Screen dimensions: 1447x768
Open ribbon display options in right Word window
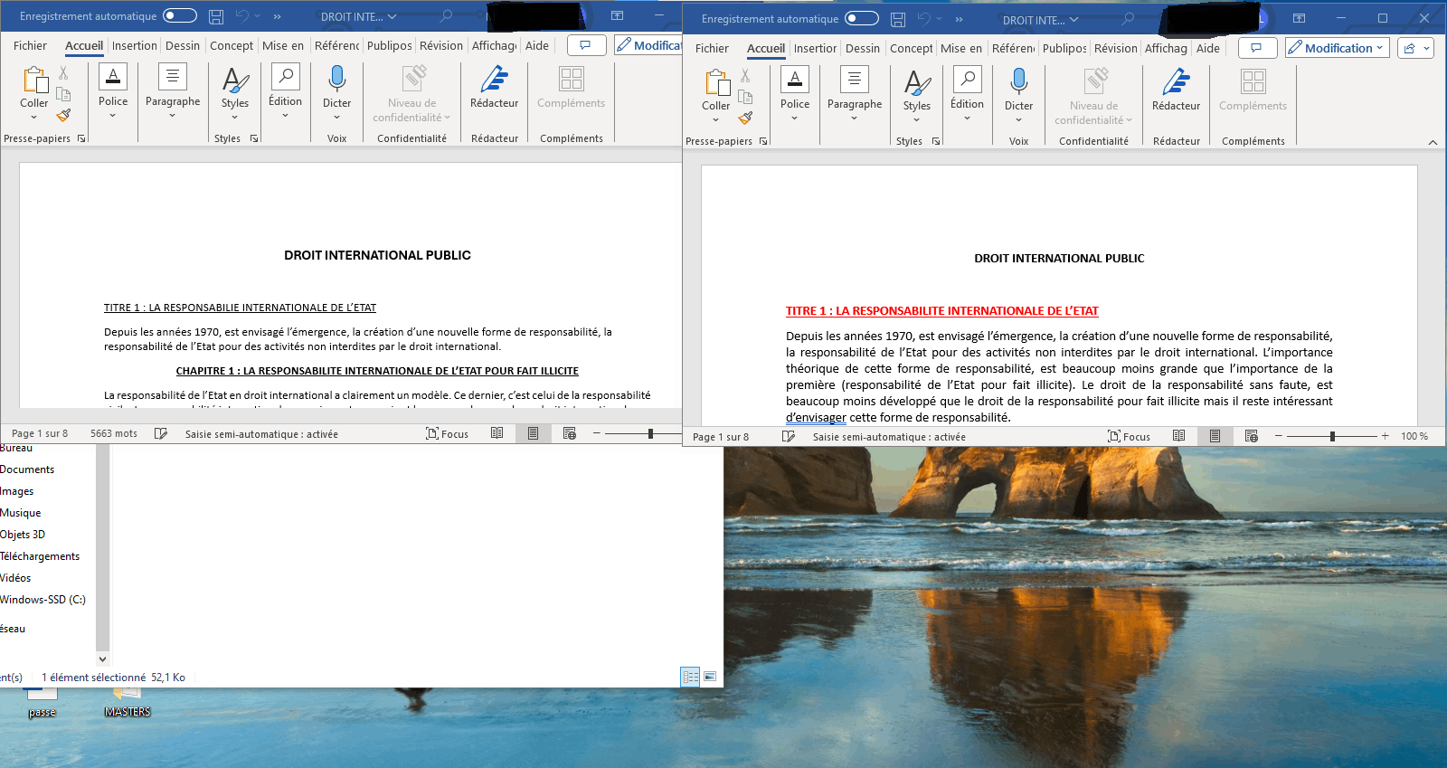[x=1299, y=19]
